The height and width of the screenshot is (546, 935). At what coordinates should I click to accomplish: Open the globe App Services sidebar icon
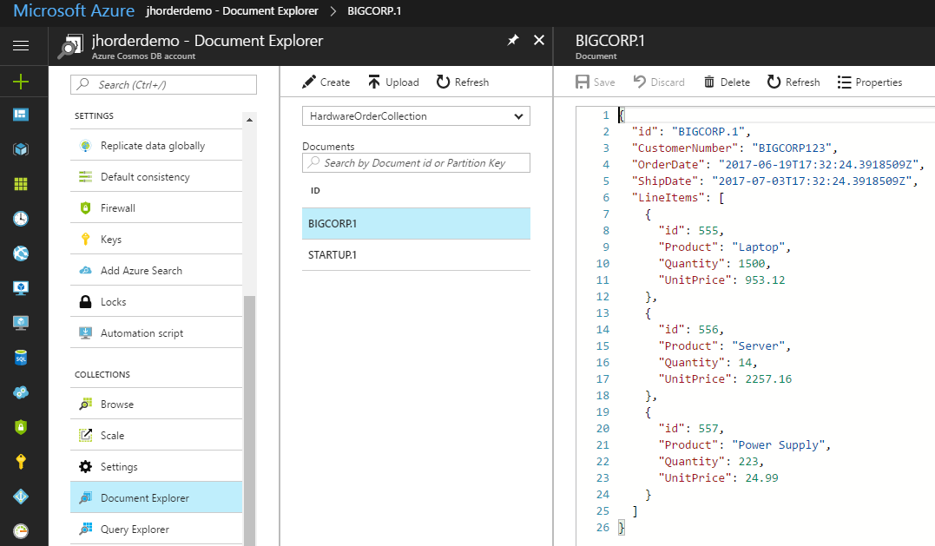pyautogui.click(x=21, y=253)
